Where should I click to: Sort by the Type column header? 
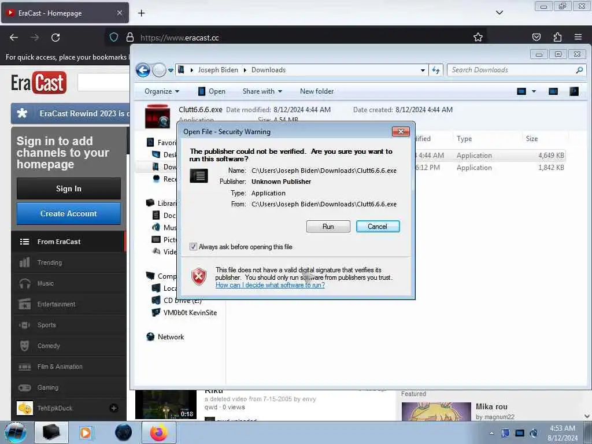(x=464, y=139)
